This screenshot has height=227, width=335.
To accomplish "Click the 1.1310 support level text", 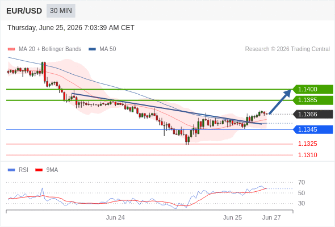I will [307, 155].
